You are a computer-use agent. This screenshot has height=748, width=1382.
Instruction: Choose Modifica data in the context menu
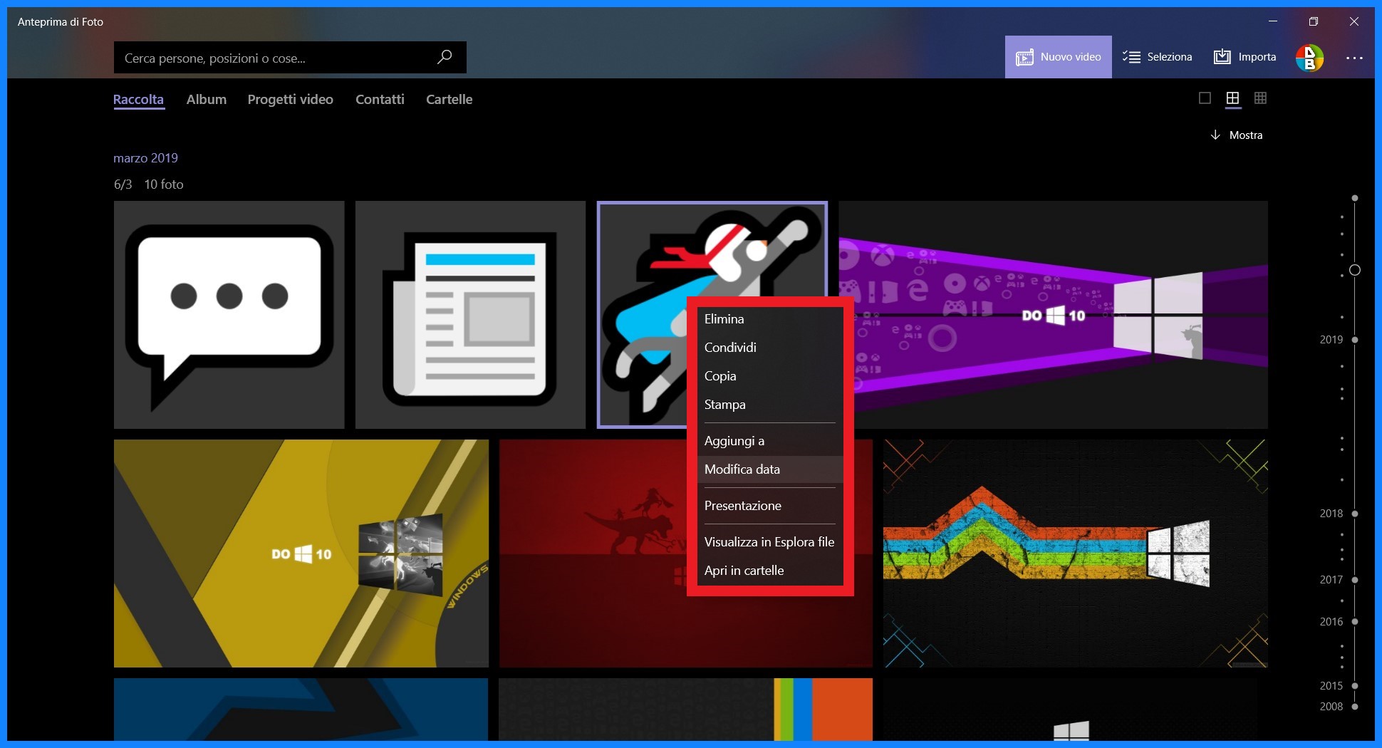pos(769,469)
